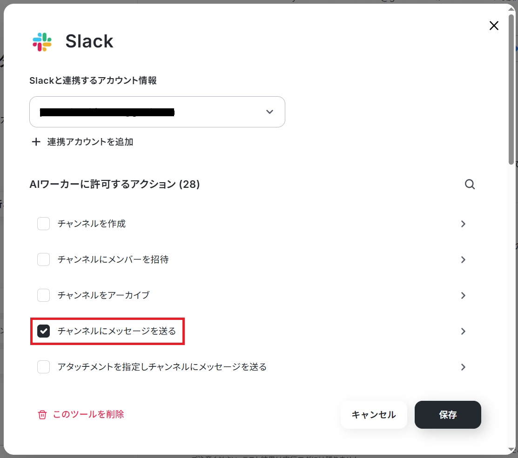Click the dialog's vertical scrollbar thumb

[511, 89]
